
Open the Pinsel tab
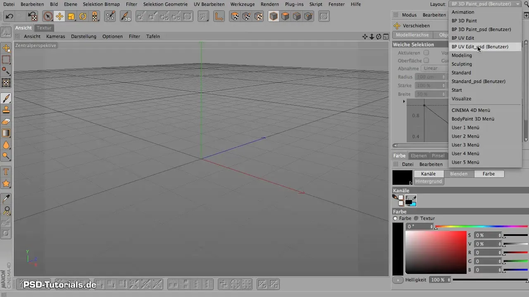click(438, 156)
